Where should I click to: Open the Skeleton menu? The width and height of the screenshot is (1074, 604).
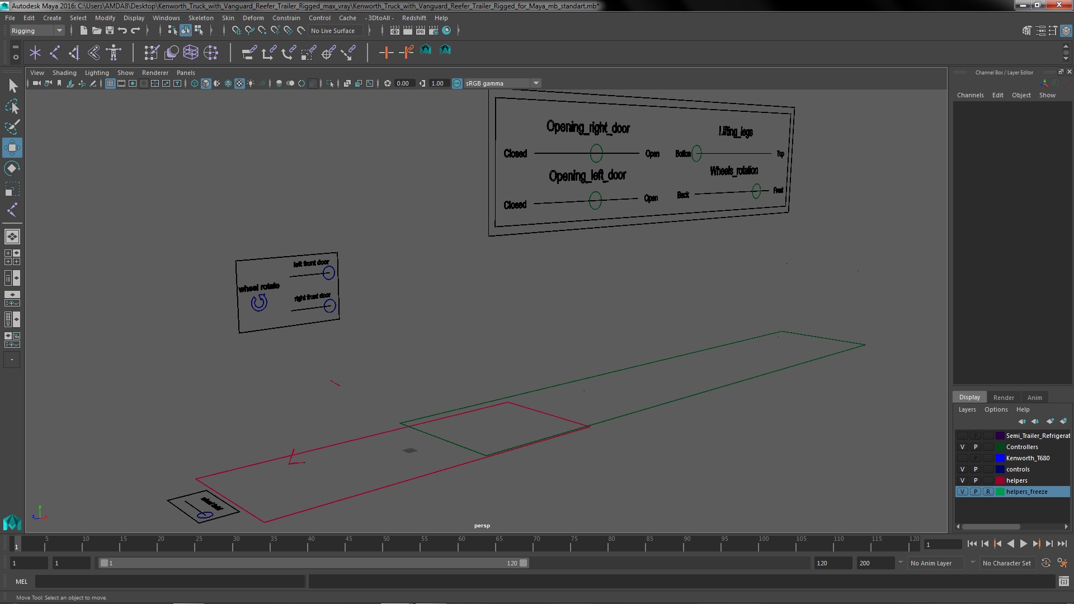tap(201, 18)
